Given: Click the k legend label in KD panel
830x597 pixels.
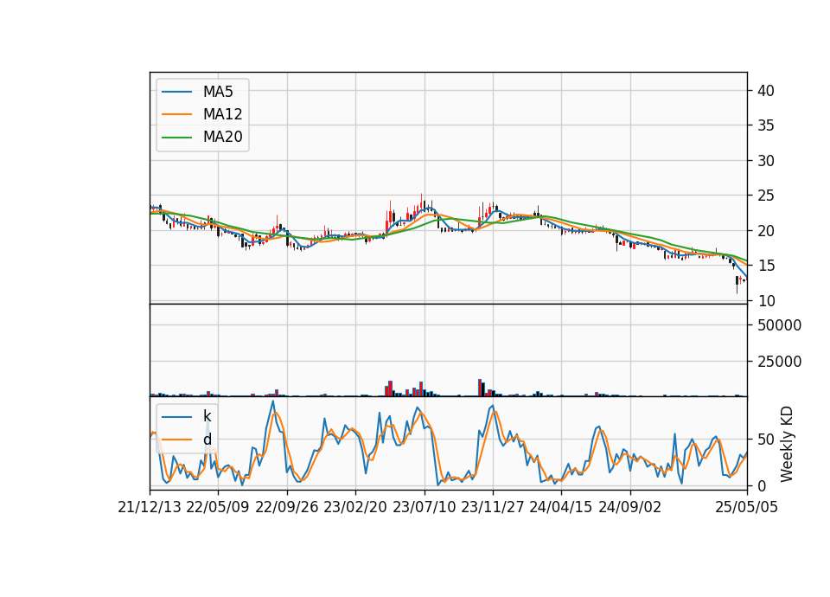Looking at the screenshot, I should tap(207, 416).
